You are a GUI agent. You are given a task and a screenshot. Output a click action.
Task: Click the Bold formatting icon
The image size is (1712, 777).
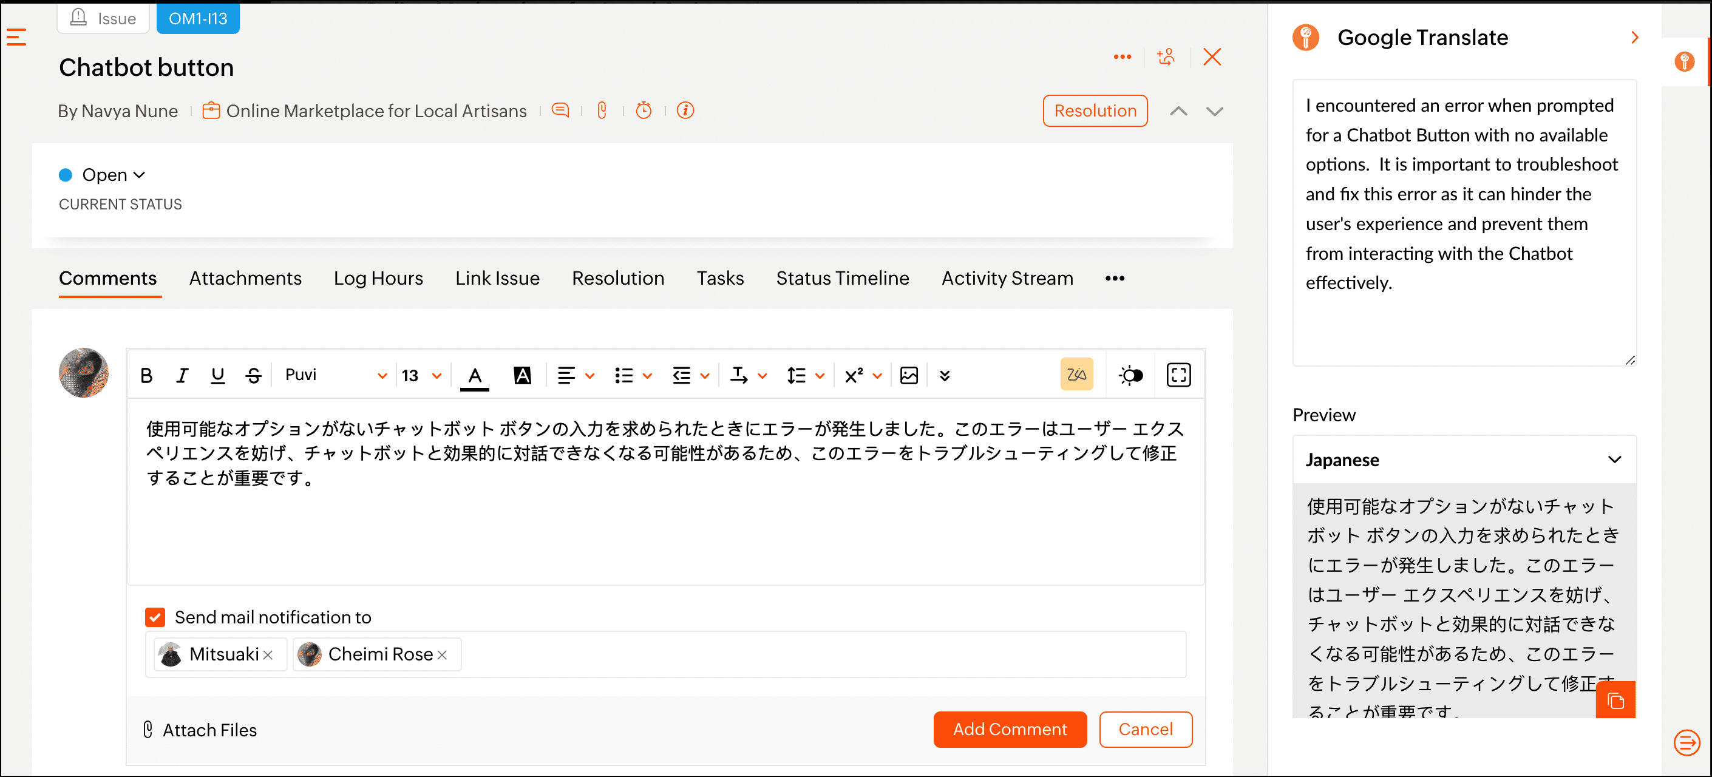147,376
